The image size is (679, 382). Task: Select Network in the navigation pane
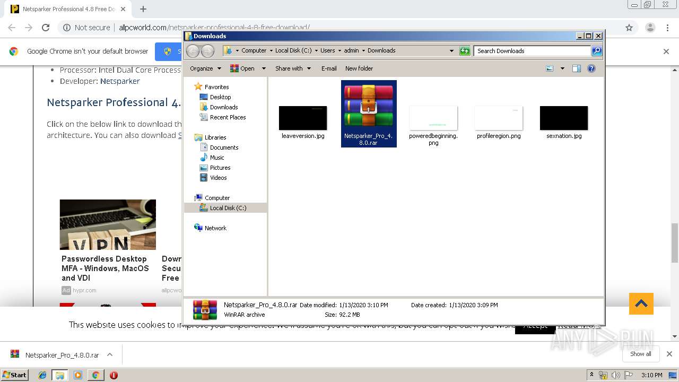coord(215,228)
